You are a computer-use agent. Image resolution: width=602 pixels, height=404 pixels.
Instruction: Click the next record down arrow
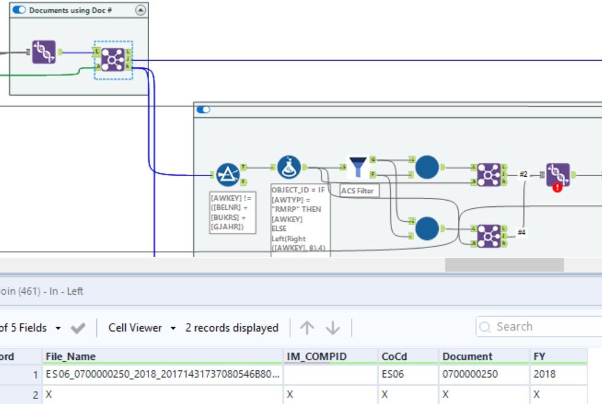pos(333,328)
